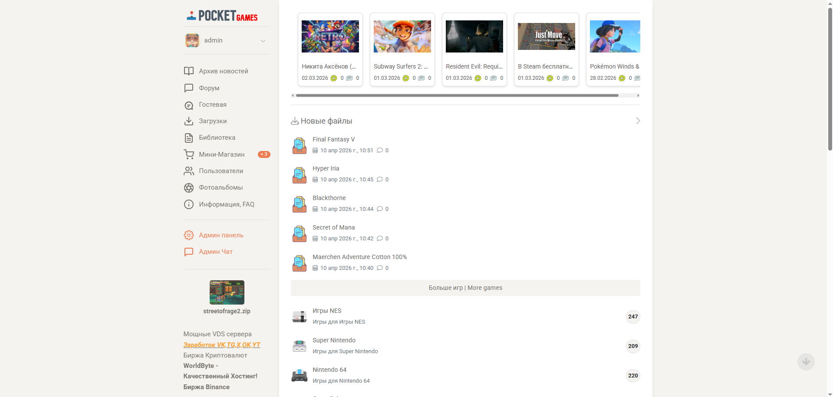Click the news carousel horizontal scrollbar handle
Viewport: 833px width, 397px height.
457,95
